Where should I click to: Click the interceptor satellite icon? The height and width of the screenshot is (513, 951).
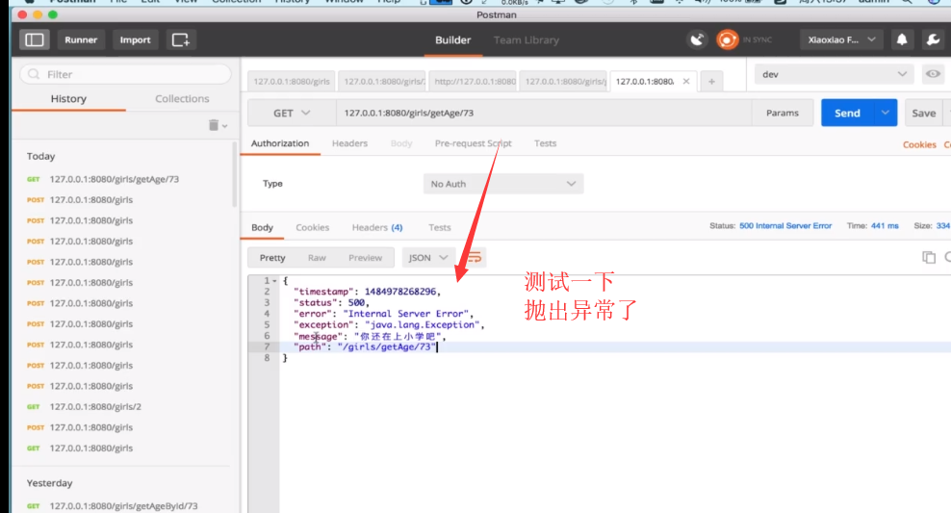(697, 40)
